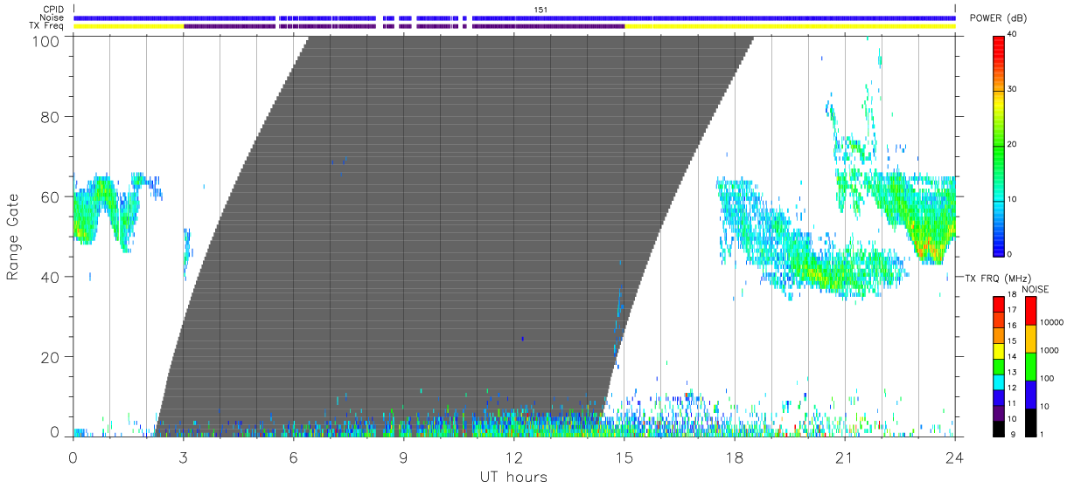The height and width of the screenshot is (495, 1074).
Task: Click the TX FRQ (MHz) color scale
Action: coord(999,367)
